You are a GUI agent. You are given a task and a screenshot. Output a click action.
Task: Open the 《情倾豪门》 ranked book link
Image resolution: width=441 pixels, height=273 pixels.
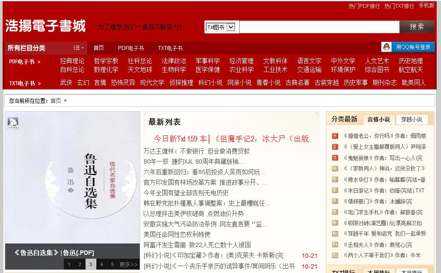(378, 201)
